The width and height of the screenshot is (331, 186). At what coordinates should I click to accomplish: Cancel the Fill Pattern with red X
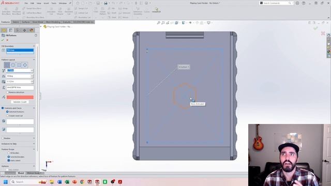pos(7,40)
